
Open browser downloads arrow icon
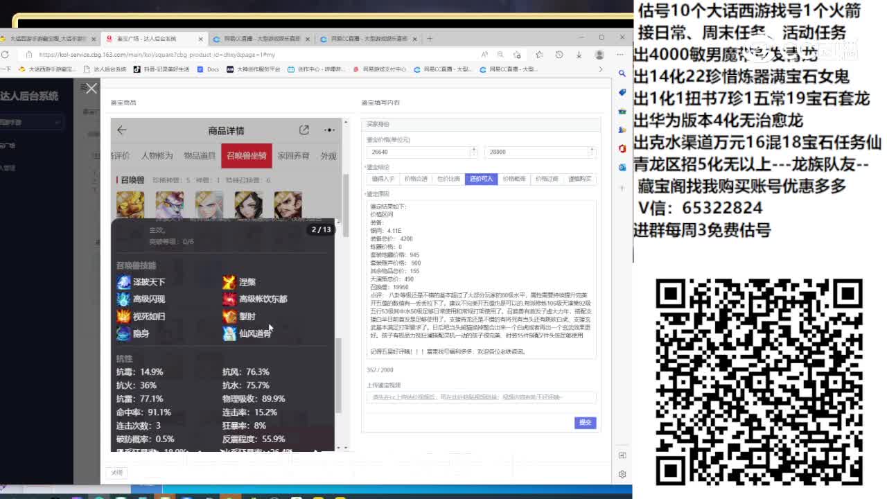(579, 55)
